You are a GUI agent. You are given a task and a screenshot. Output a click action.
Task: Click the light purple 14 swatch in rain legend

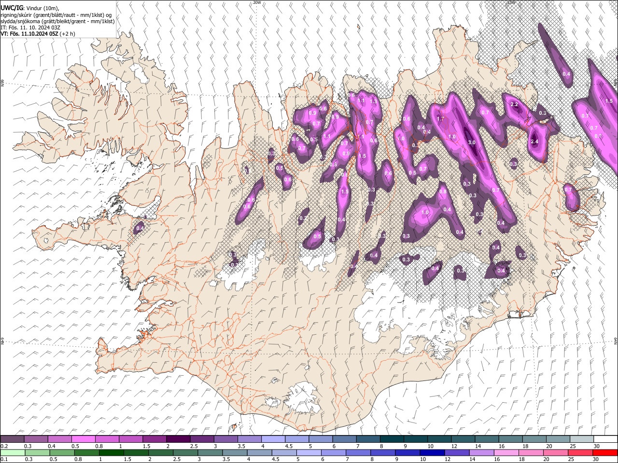(x=481, y=452)
